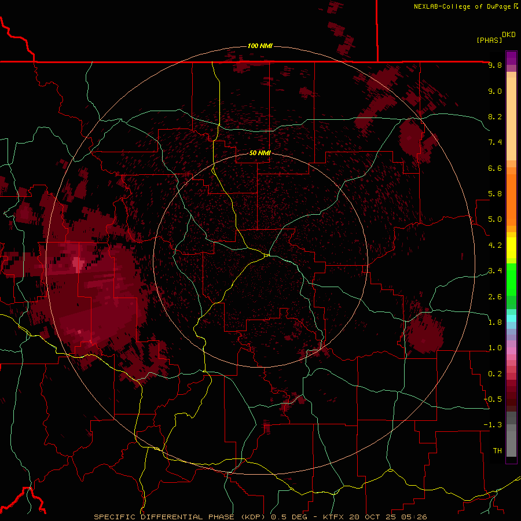This screenshot has height=521, width=521.
Task: Click the 100 NMI range ring label
Action: 260,46
